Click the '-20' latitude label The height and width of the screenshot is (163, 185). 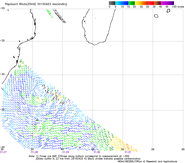click(x=2, y=8)
